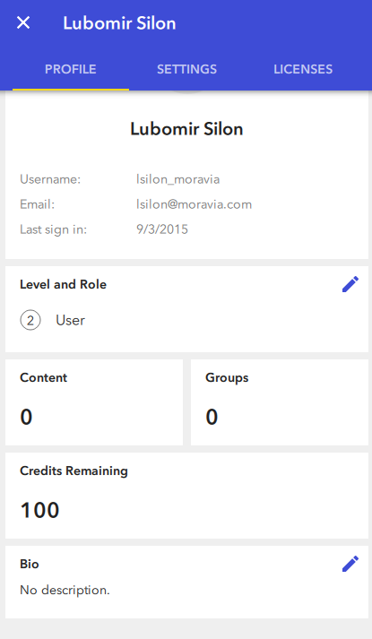The width and height of the screenshot is (372, 639).
Task: Open the Licenses tab
Action: click(303, 69)
